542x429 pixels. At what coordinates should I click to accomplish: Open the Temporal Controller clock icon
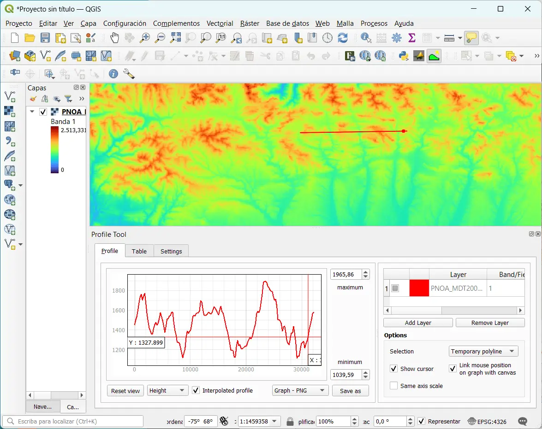pos(328,38)
